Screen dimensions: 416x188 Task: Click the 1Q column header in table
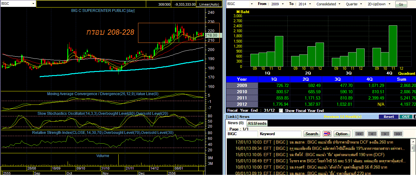[x=274, y=79]
